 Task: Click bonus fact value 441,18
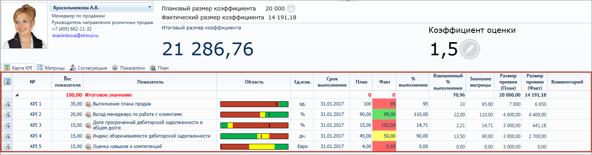pos(538,125)
